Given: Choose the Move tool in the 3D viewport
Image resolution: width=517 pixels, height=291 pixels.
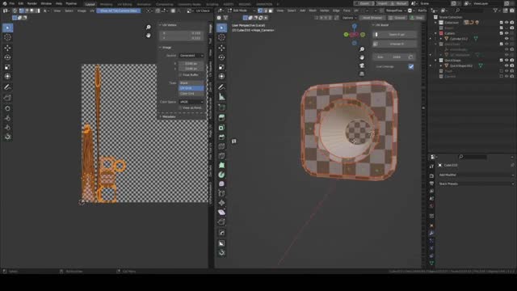Looking at the screenshot, I should [221, 48].
